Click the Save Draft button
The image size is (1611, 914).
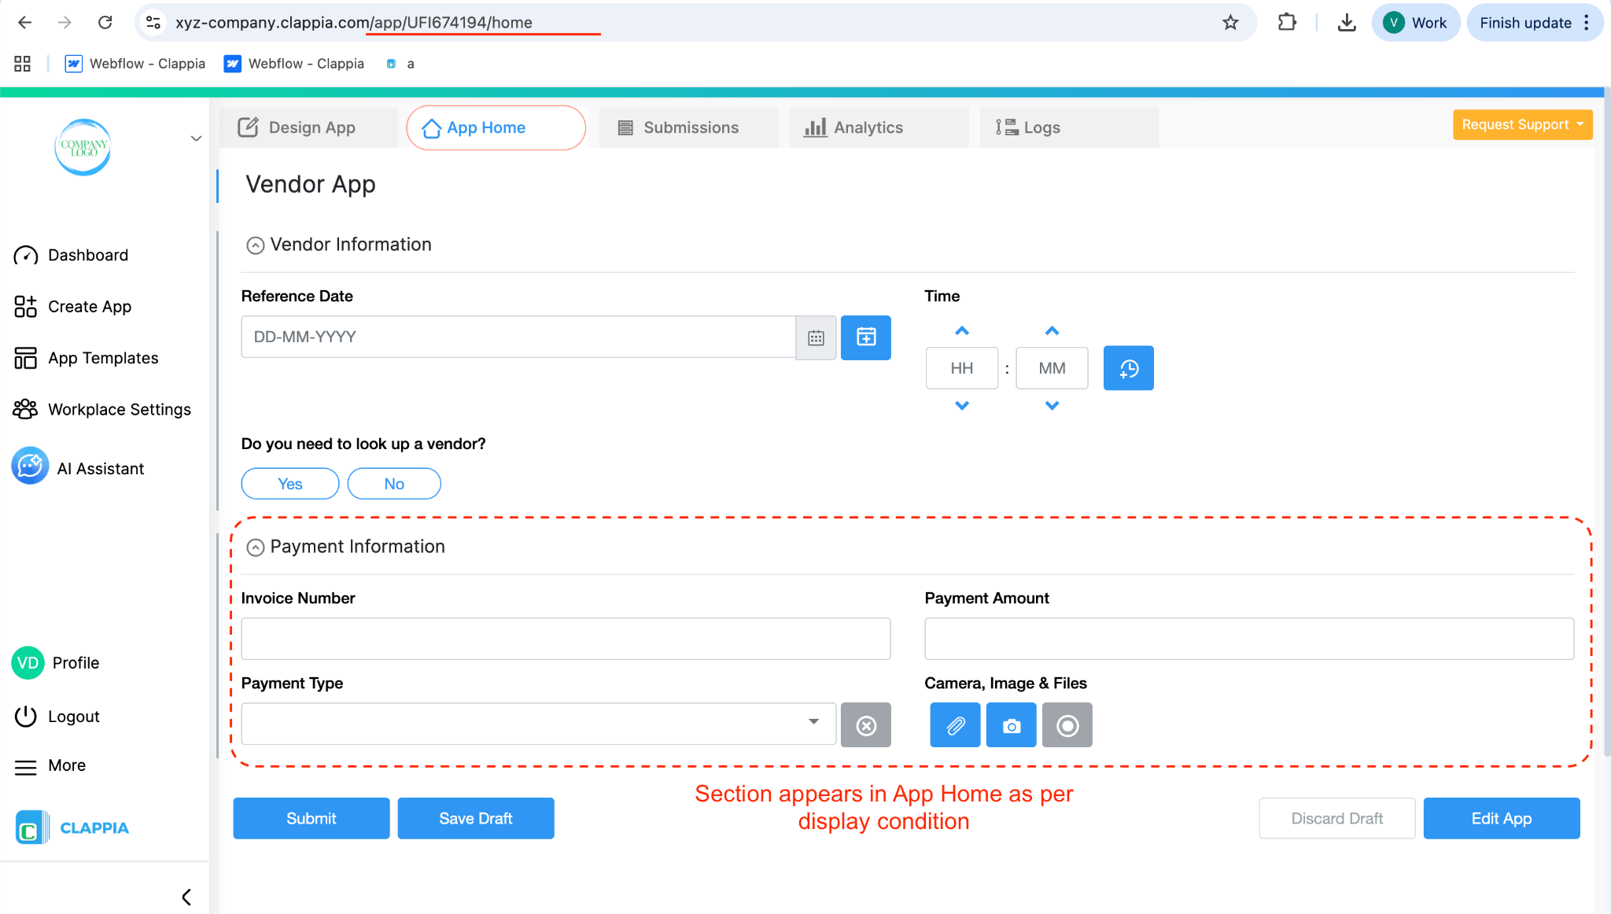point(475,818)
